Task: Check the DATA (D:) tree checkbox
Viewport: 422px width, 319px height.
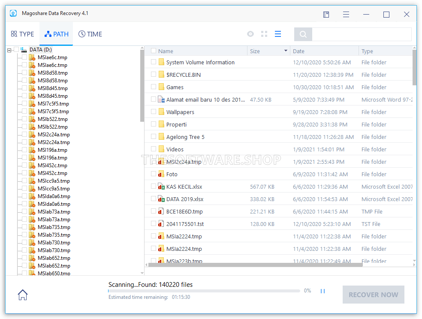Action: tap(16, 49)
